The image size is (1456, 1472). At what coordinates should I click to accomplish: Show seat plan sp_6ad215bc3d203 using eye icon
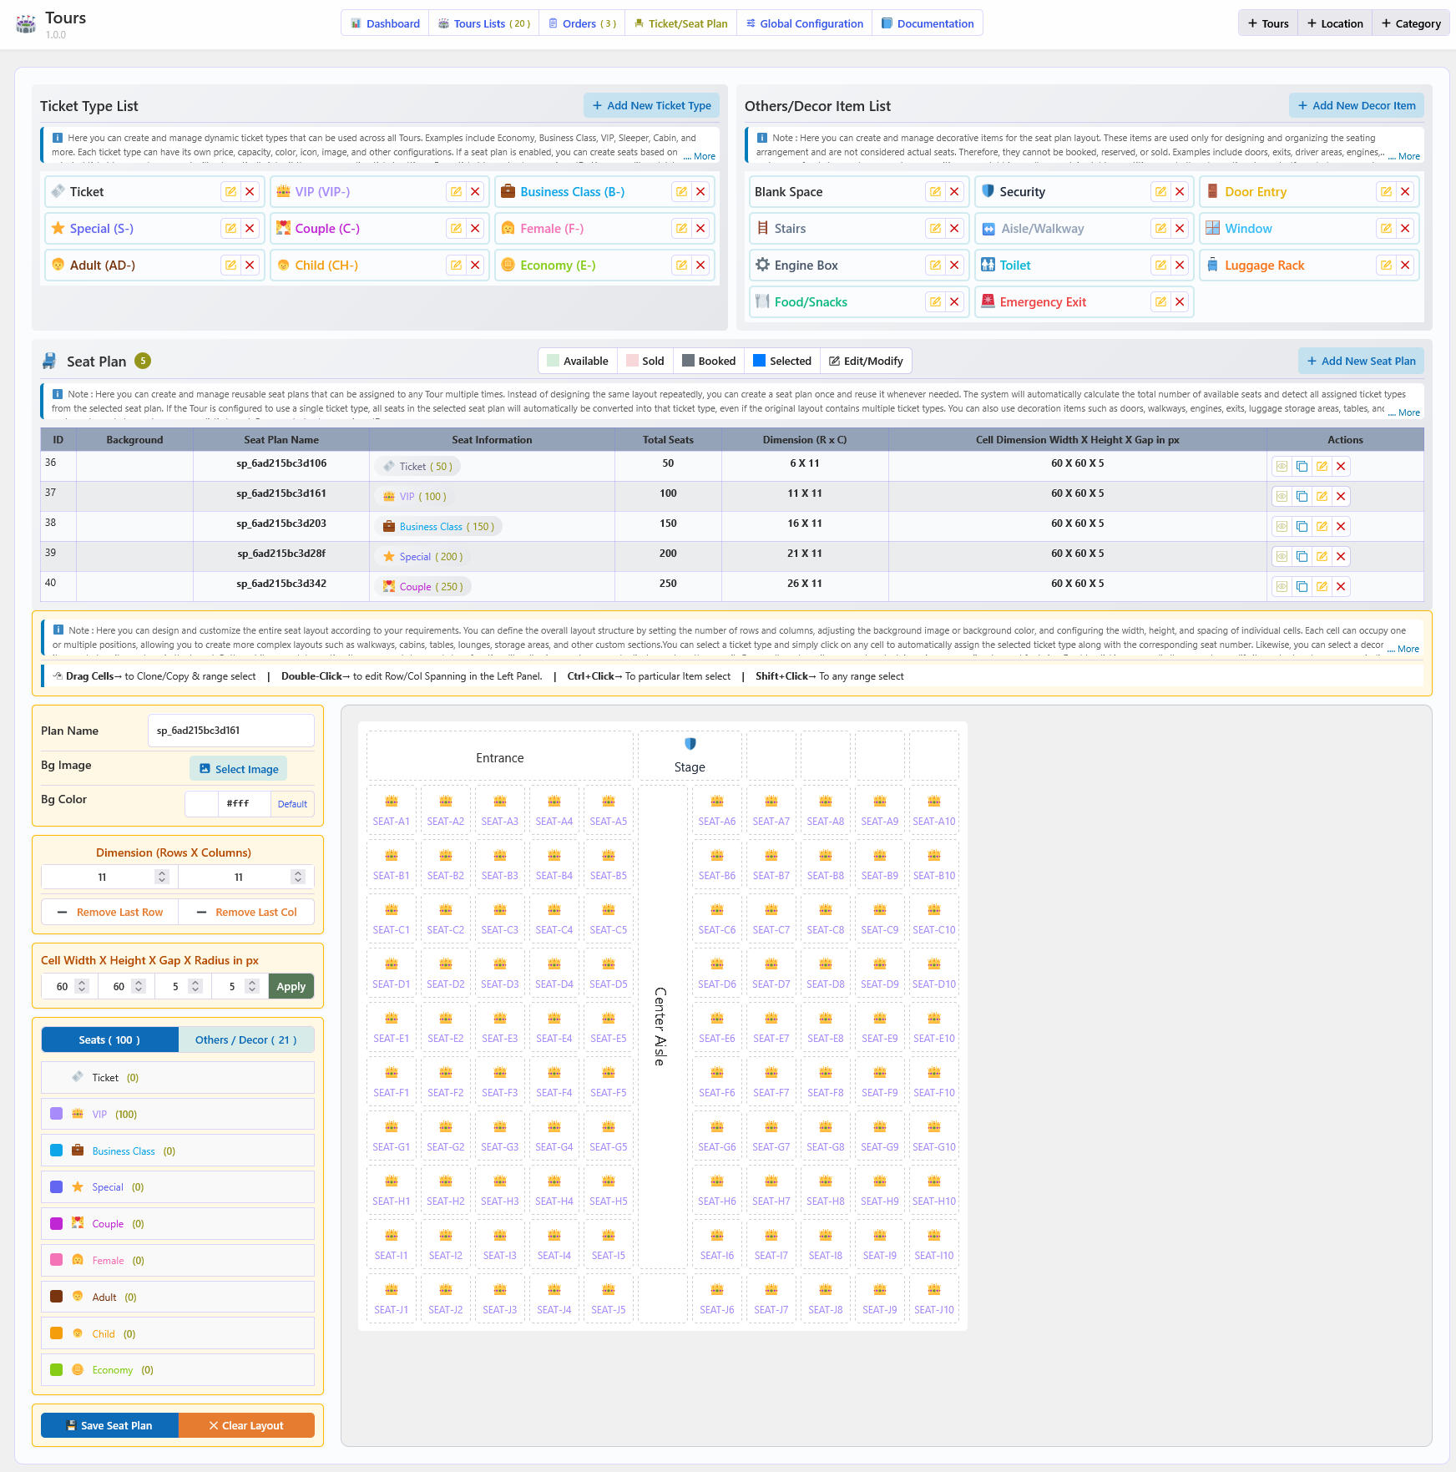(1282, 527)
